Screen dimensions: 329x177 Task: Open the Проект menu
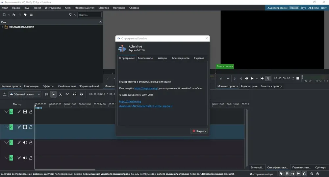point(37,8)
